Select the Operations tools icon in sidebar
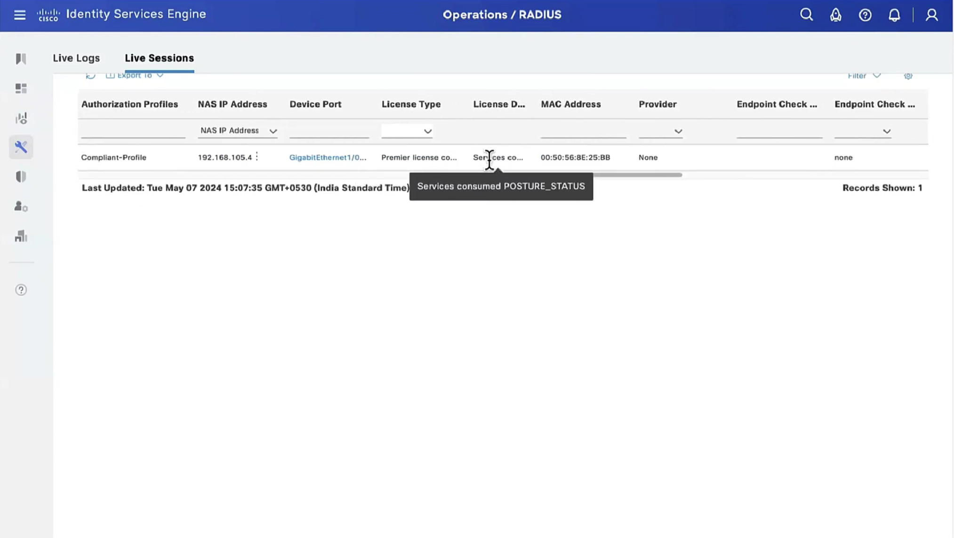The image size is (954, 538). point(21,147)
